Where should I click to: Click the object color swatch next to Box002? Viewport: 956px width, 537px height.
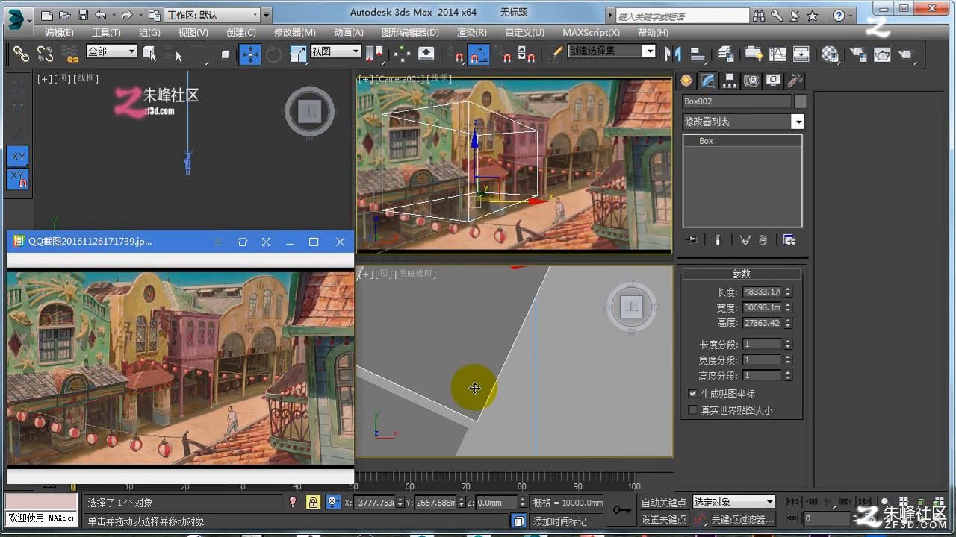coord(800,101)
